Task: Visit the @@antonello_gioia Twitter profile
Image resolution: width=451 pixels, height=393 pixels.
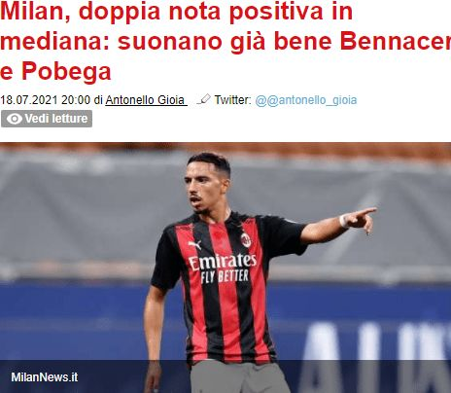Action: 306,100
